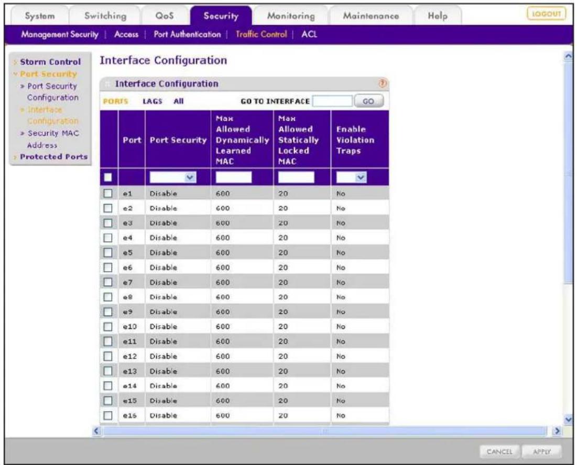Click the horizontal scrollbar track

point(324,431)
